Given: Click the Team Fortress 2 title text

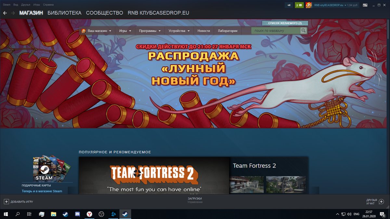Looking at the screenshot, I should pyautogui.click(x=254, y=166).
